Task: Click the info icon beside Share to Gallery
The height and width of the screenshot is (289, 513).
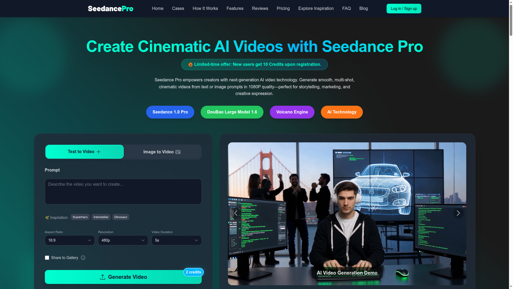Action: click(83, 258)
